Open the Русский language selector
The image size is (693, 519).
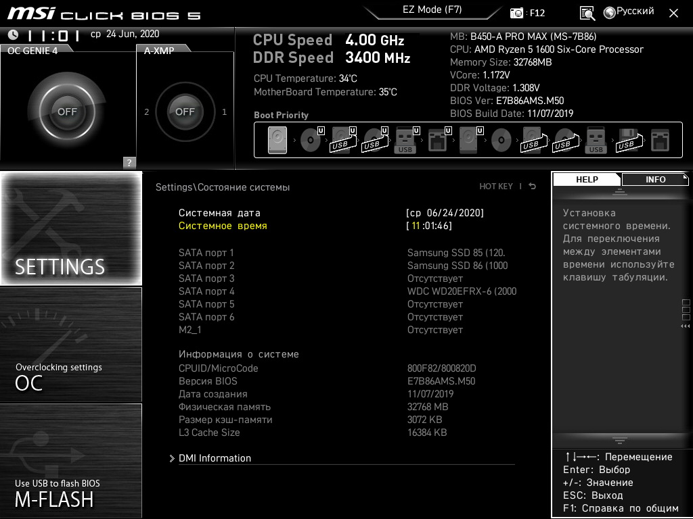[x=635, y=11]
